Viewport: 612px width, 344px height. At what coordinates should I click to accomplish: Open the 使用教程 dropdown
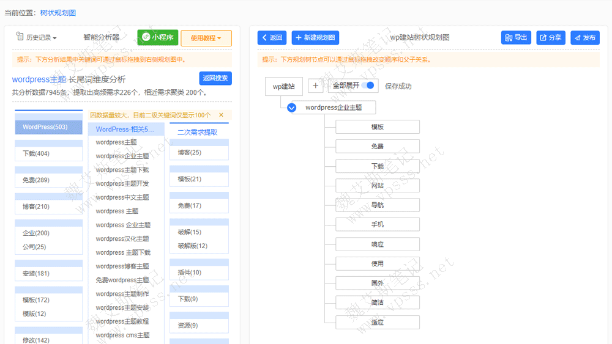tap(206, 38)
